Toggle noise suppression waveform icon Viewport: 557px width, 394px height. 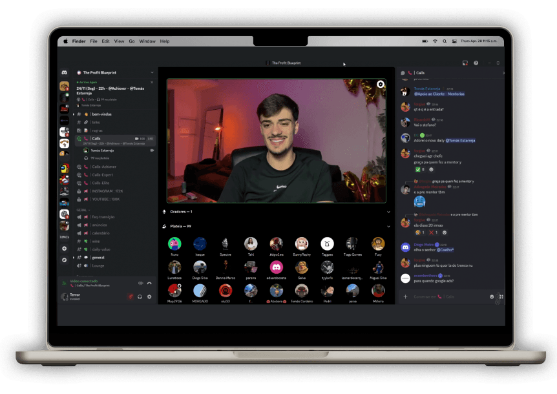pyautogui.click(x=140, y=283)
